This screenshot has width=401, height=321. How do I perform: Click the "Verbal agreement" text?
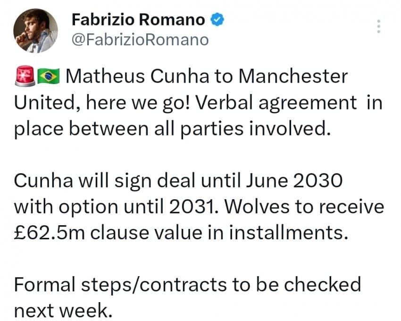[278, 102]
